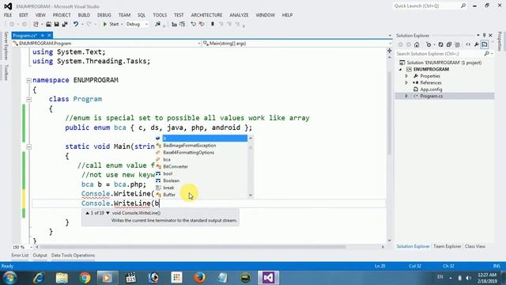The image size is (506, 285).
Task: Open the FILE menu
Action: [x=8, y=15]
